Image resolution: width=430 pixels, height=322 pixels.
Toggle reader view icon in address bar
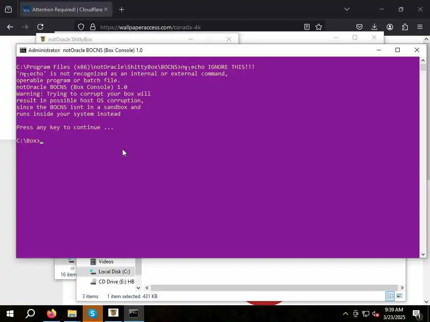tap(307, 27)
